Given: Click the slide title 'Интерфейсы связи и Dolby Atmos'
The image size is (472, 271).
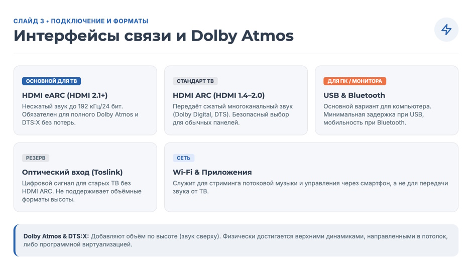Looking at the screenshot, I should pos(154,36).
